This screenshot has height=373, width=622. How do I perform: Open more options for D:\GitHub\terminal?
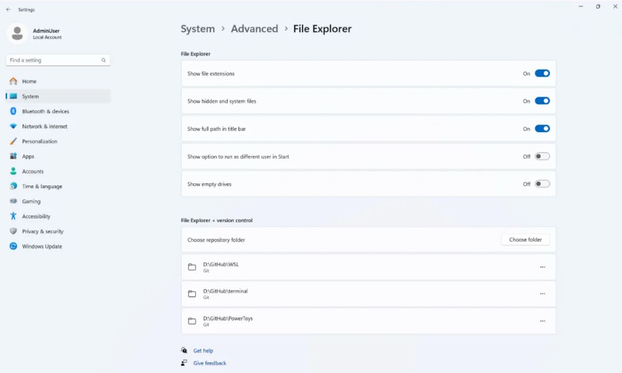click(542, 294)
